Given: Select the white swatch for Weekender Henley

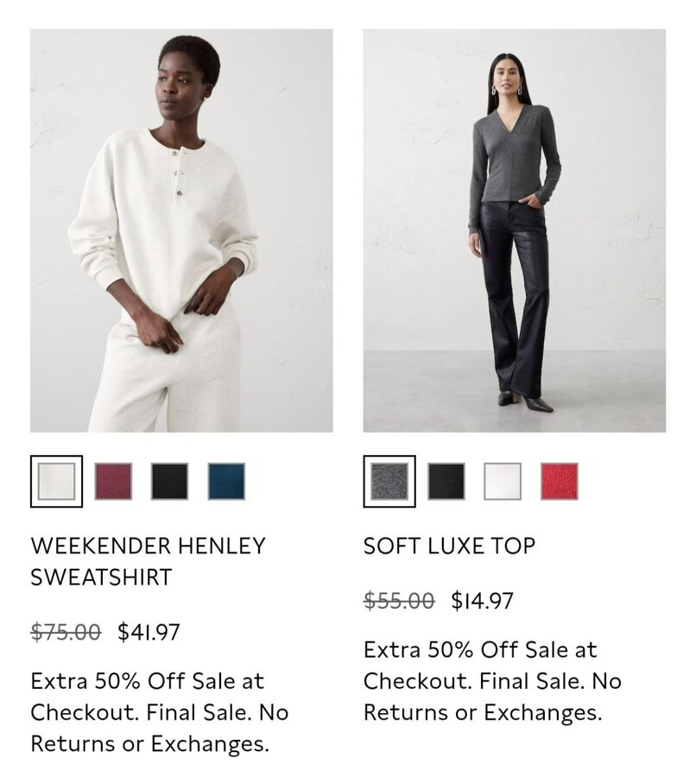Looking at the screenshot, I should [x=56, y=481].
